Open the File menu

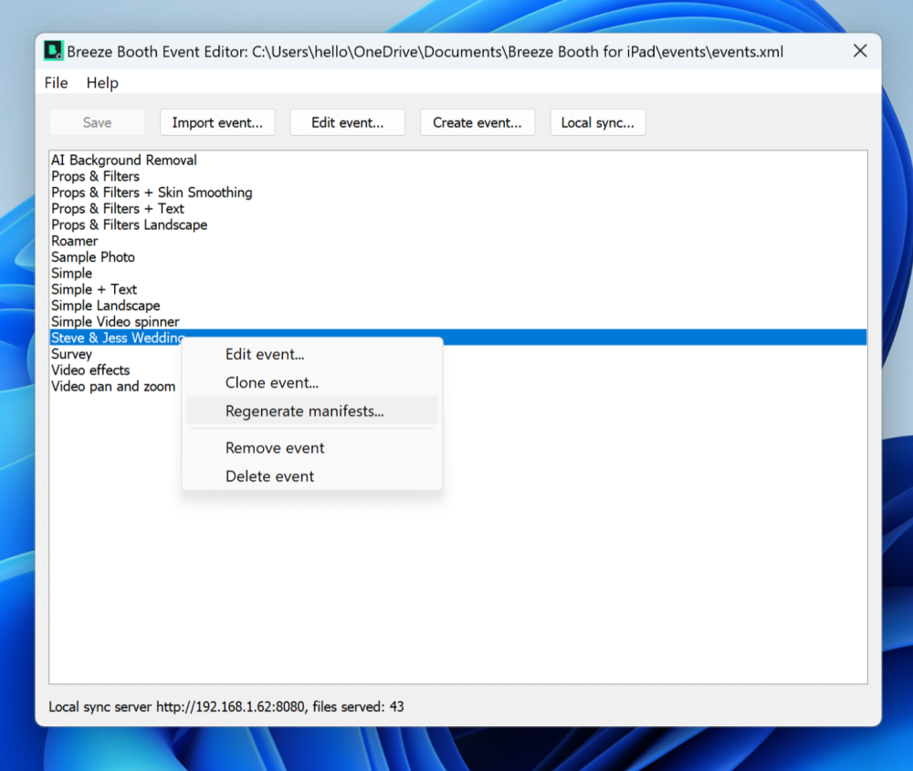tap(56, 83)
